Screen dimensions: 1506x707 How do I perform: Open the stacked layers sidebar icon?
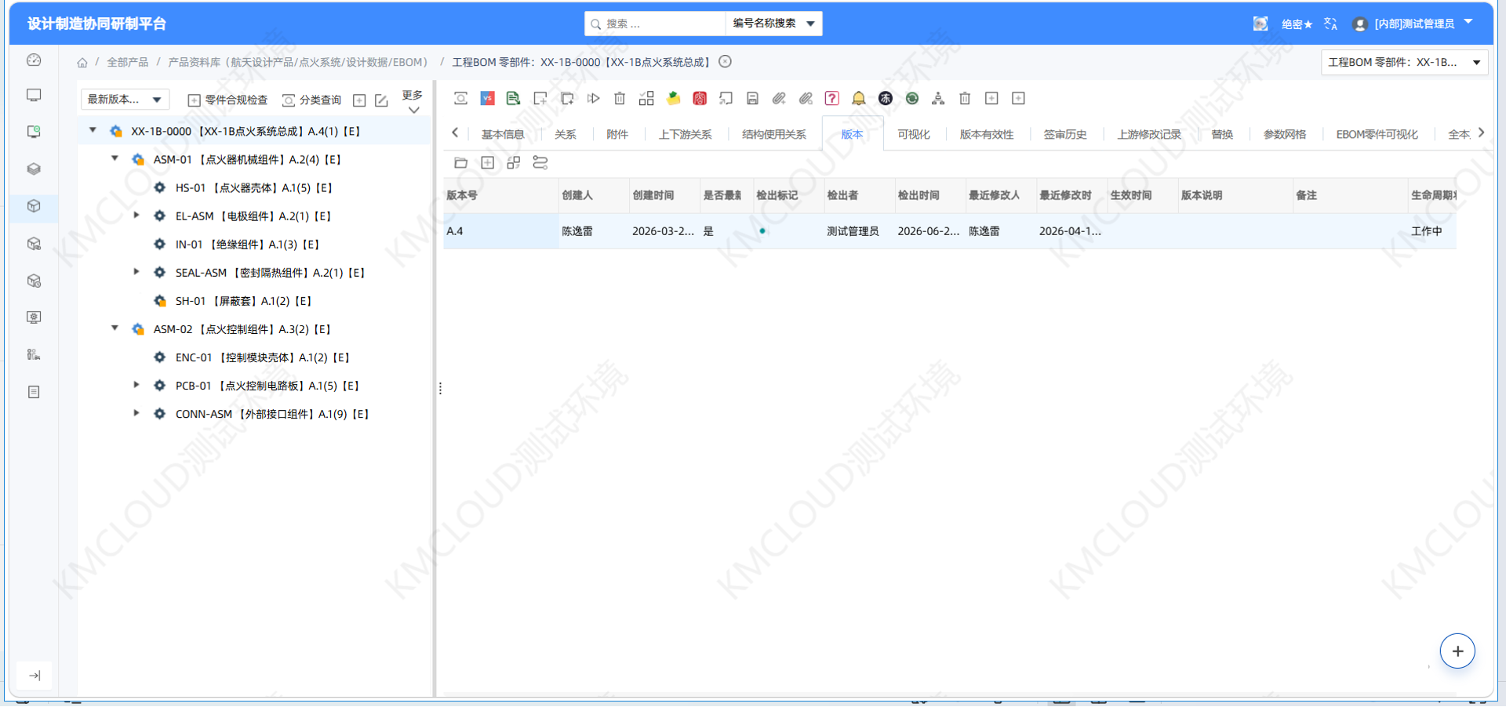point(34,169)
